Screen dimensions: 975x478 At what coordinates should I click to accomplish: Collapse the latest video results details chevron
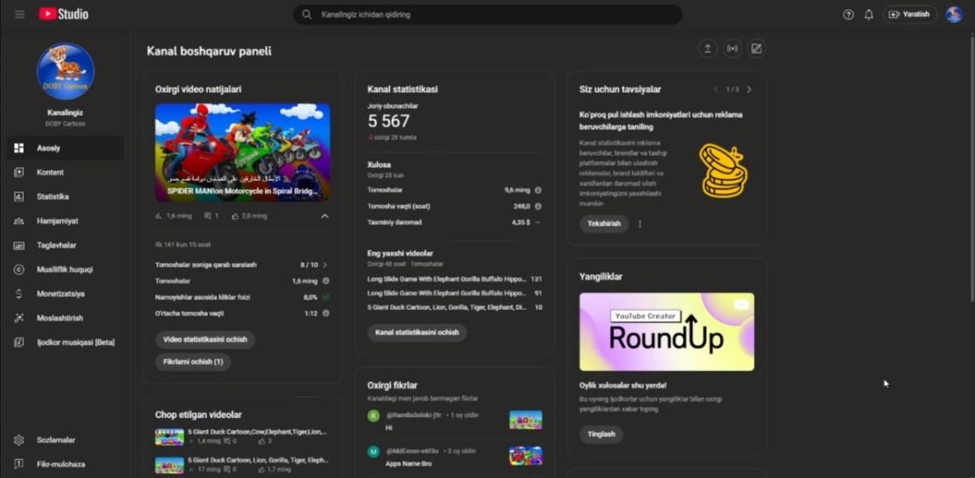tap(325, 217)
